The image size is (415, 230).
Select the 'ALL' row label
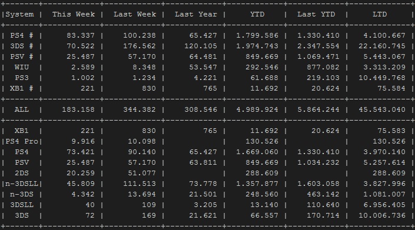[x=22, y=109]
